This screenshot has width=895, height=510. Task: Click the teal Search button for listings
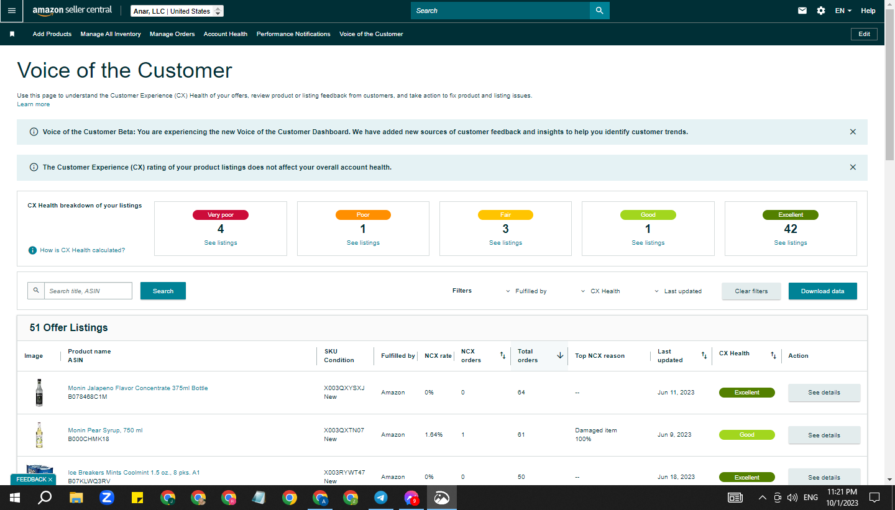tap(163, 291)
